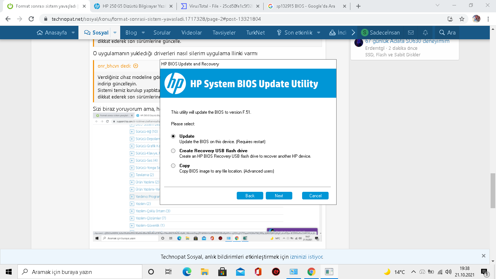Select the Update radio button
The height and width of the screenshot is (279, 496).
point(173,136)
